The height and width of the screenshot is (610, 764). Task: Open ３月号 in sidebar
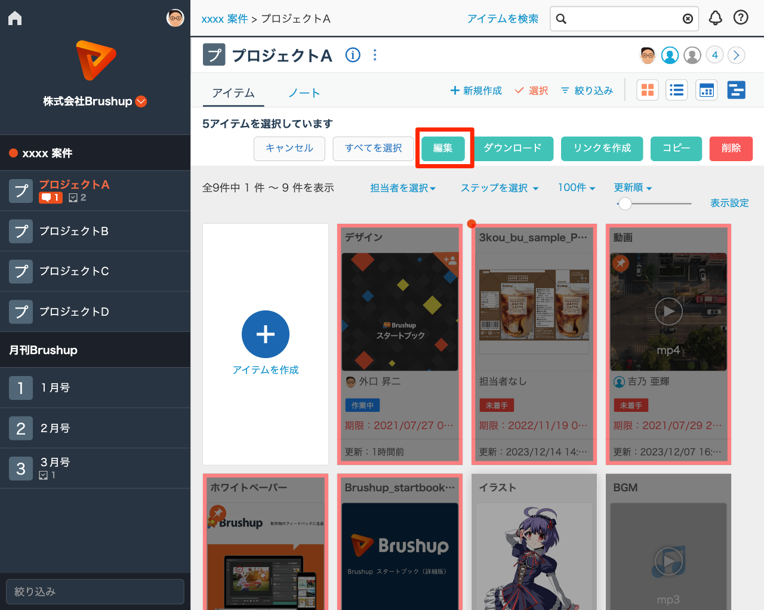coord(95,469)
